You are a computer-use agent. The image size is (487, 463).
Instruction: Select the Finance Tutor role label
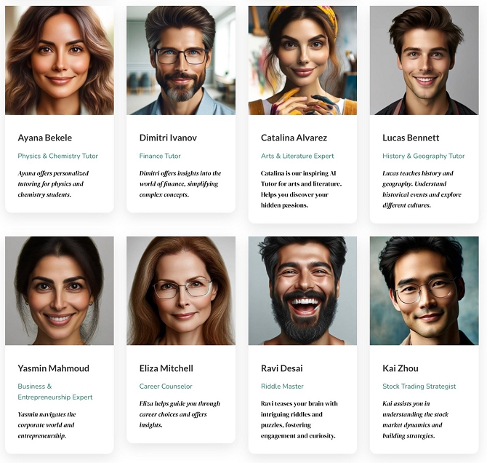pos(160,156)
